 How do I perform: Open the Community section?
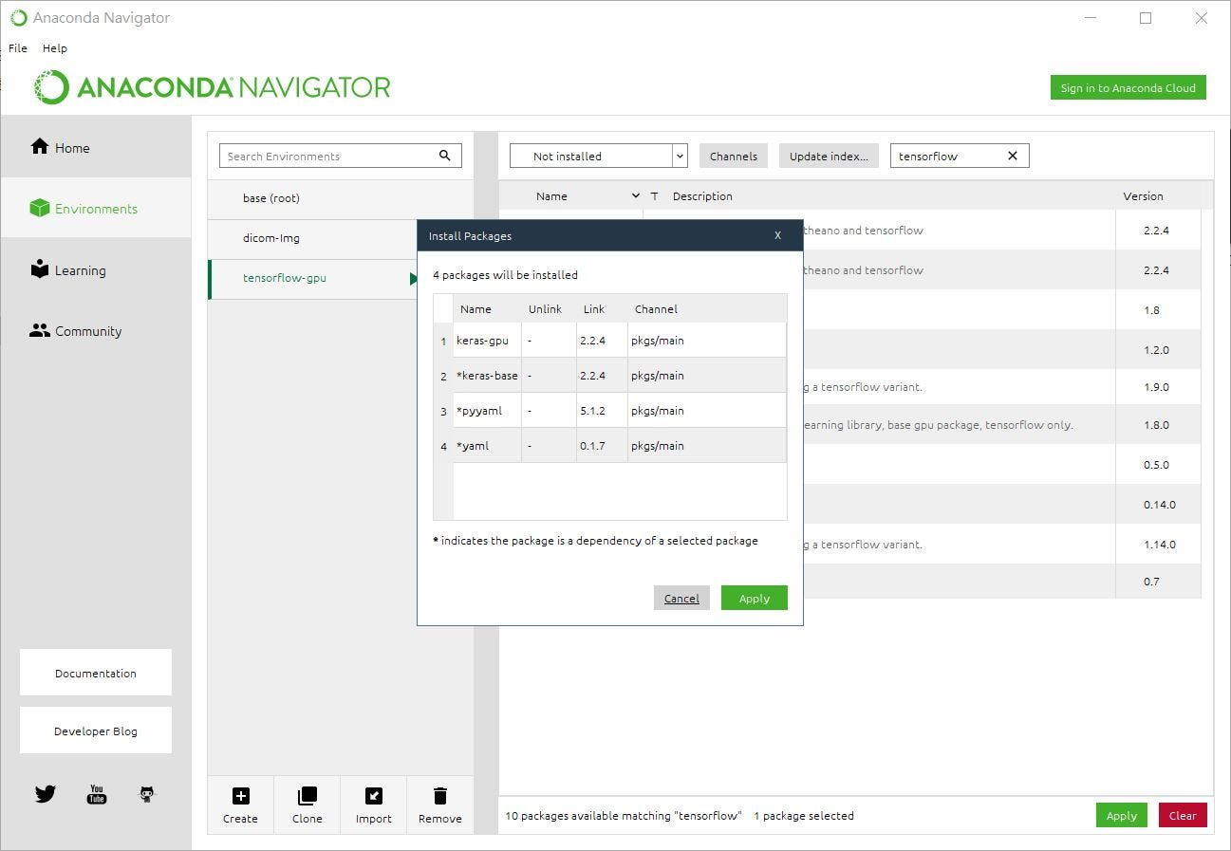coord(95,330)
